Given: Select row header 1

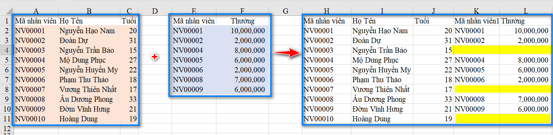Looking at the screenshot, I should pos(6,21).
